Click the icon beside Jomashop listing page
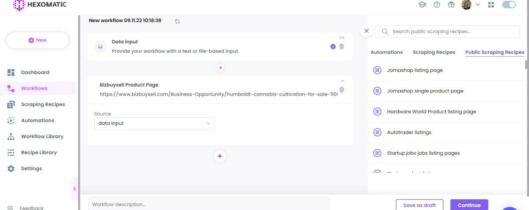The image size is (529, 210). pos(377,71)
